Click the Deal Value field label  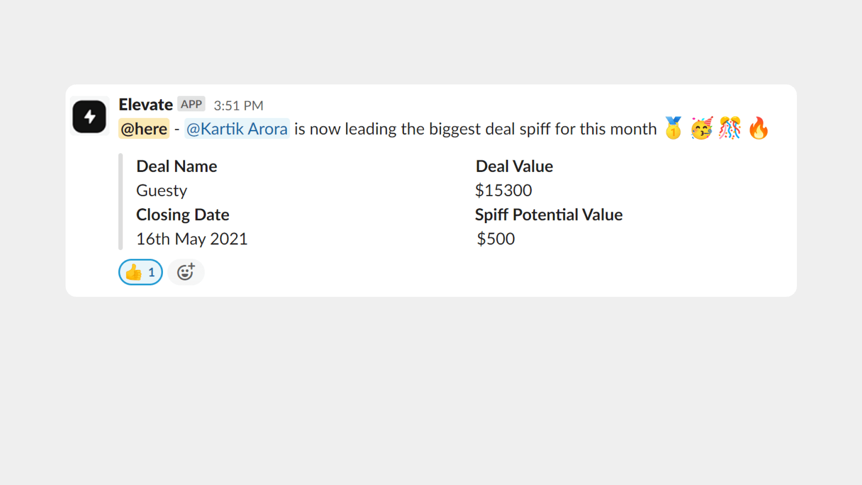[x=515, y=166]
